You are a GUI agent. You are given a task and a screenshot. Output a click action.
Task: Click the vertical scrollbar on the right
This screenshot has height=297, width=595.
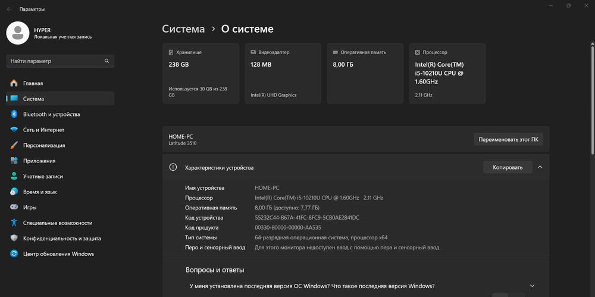pos(593,99)
